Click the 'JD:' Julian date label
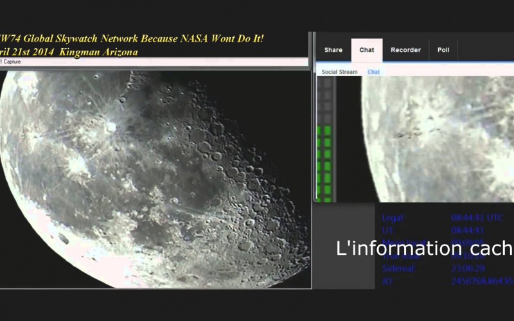 388,281
